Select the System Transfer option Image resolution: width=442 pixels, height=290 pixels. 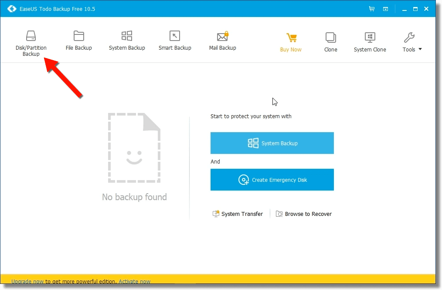[238, 214]
